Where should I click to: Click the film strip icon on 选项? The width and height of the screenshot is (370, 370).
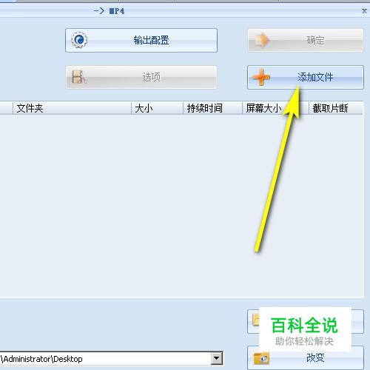78,77
